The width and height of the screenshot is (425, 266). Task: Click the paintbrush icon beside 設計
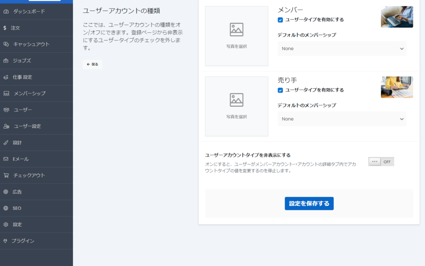coord(6,143)
